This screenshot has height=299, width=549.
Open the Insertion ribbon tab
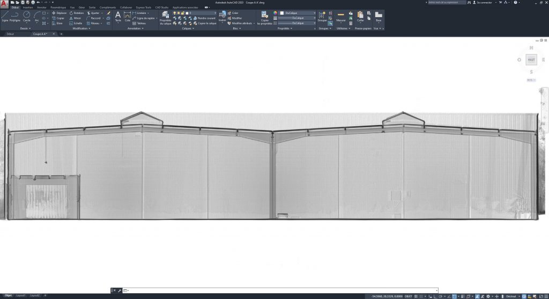pyautogui.click(x=28, y=7)
